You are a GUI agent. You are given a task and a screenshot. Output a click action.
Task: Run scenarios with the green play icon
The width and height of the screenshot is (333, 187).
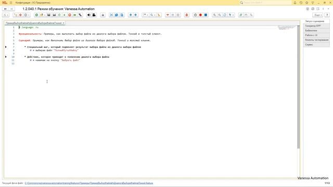(x=65, y=15)
